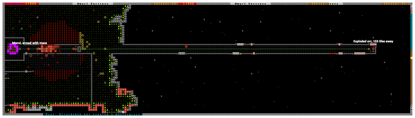Click the crossed-box workshop icon below Morul

pos(31,56)
